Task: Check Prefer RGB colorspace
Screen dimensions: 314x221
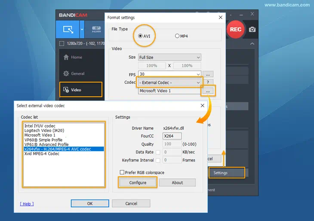Action: 122,172
